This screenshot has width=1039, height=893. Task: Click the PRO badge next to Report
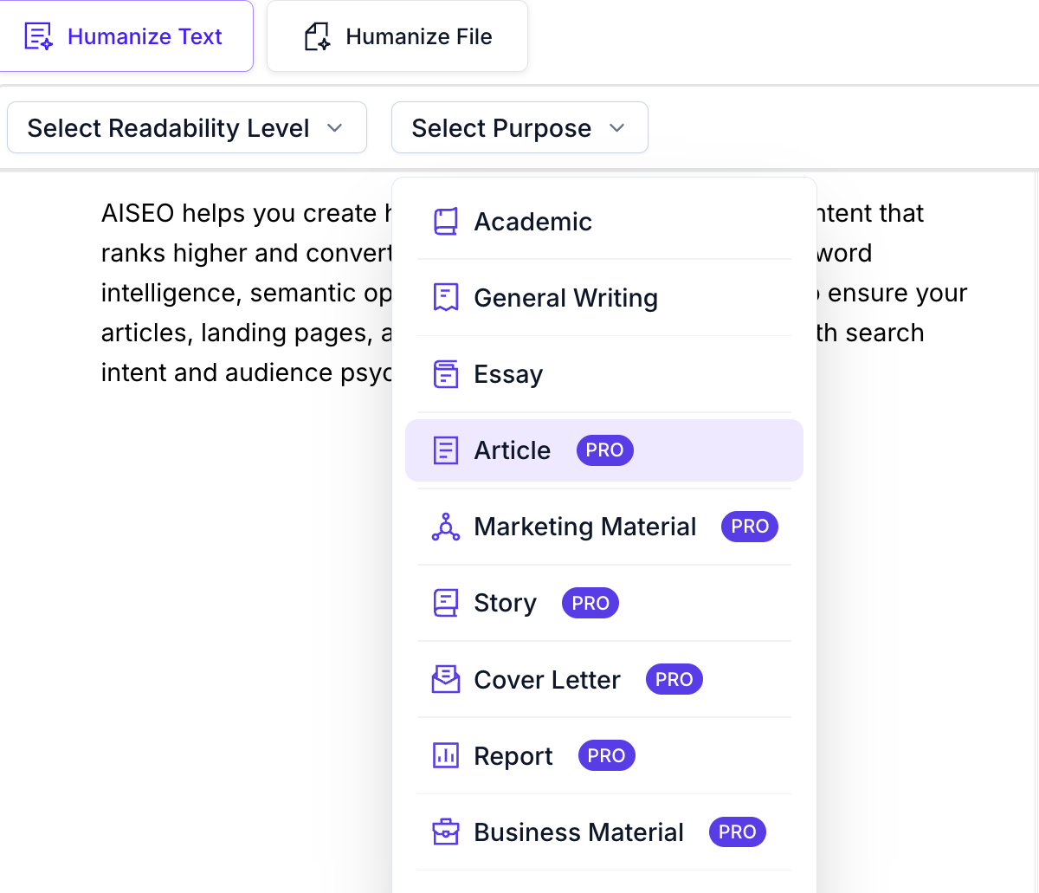point(607,755)
